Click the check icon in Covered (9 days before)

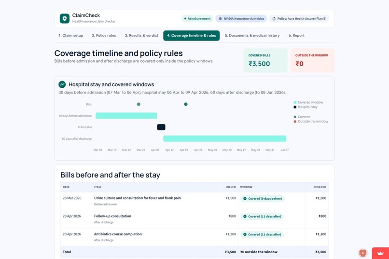(x=245, y=199)
